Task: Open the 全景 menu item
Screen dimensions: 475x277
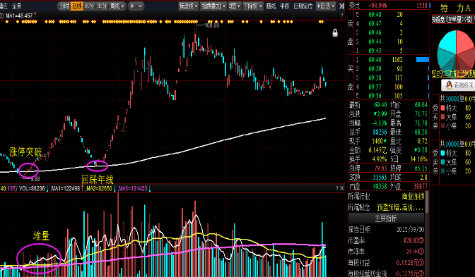Action: [17, 6]
